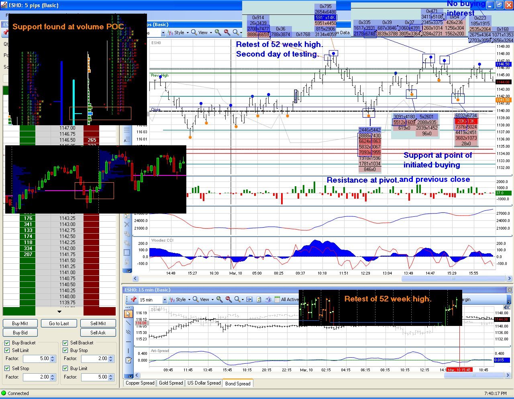Click the 15 min chart horizontal scrollbar thumb
The width and height of the screenshot is (514, 399).
tap(473, 376)
